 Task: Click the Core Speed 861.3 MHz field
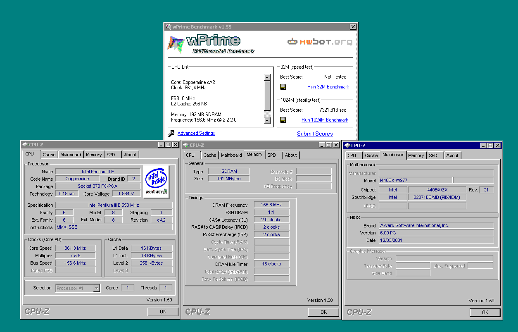pyautogui.click(x=75, y=248)
